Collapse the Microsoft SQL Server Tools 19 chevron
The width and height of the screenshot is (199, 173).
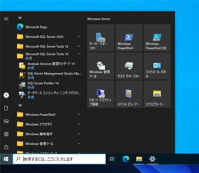pyautogui.click(x=79, y=54)
